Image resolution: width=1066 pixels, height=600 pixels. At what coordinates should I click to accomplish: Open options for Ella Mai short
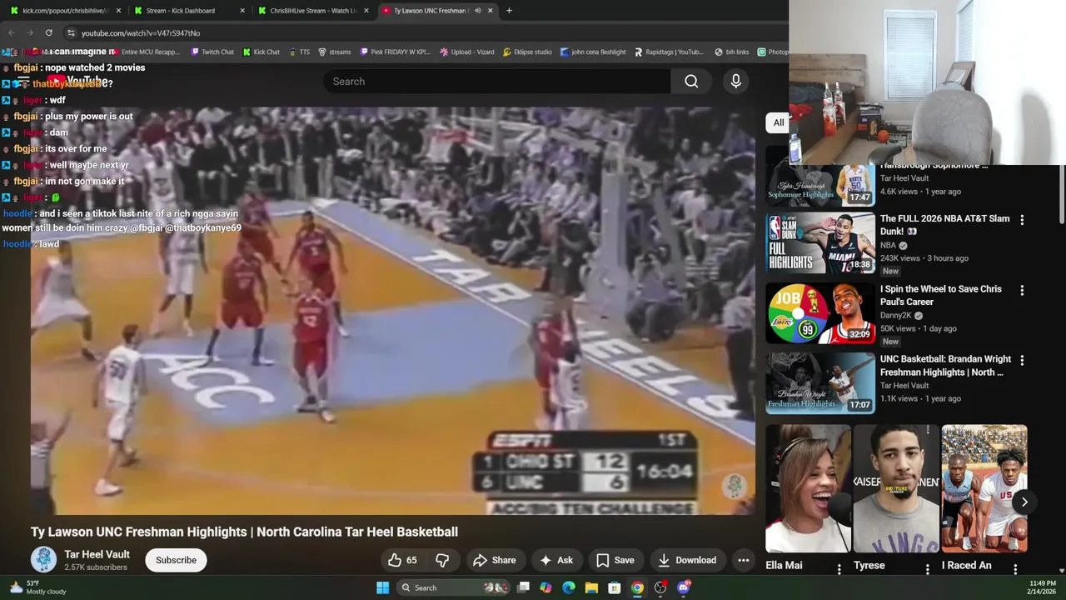click(839, 568)
